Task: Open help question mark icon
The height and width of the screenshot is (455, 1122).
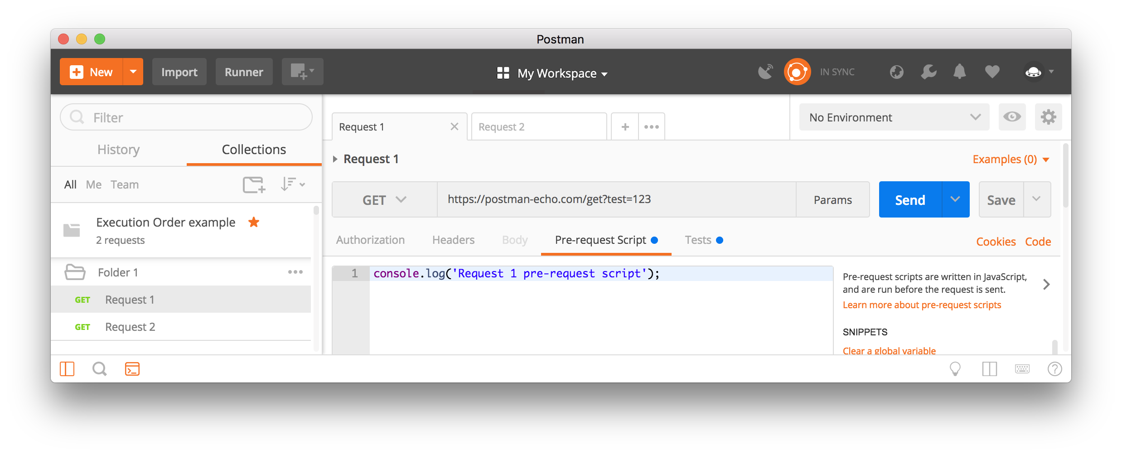Action: click(x=1054, y=369)
